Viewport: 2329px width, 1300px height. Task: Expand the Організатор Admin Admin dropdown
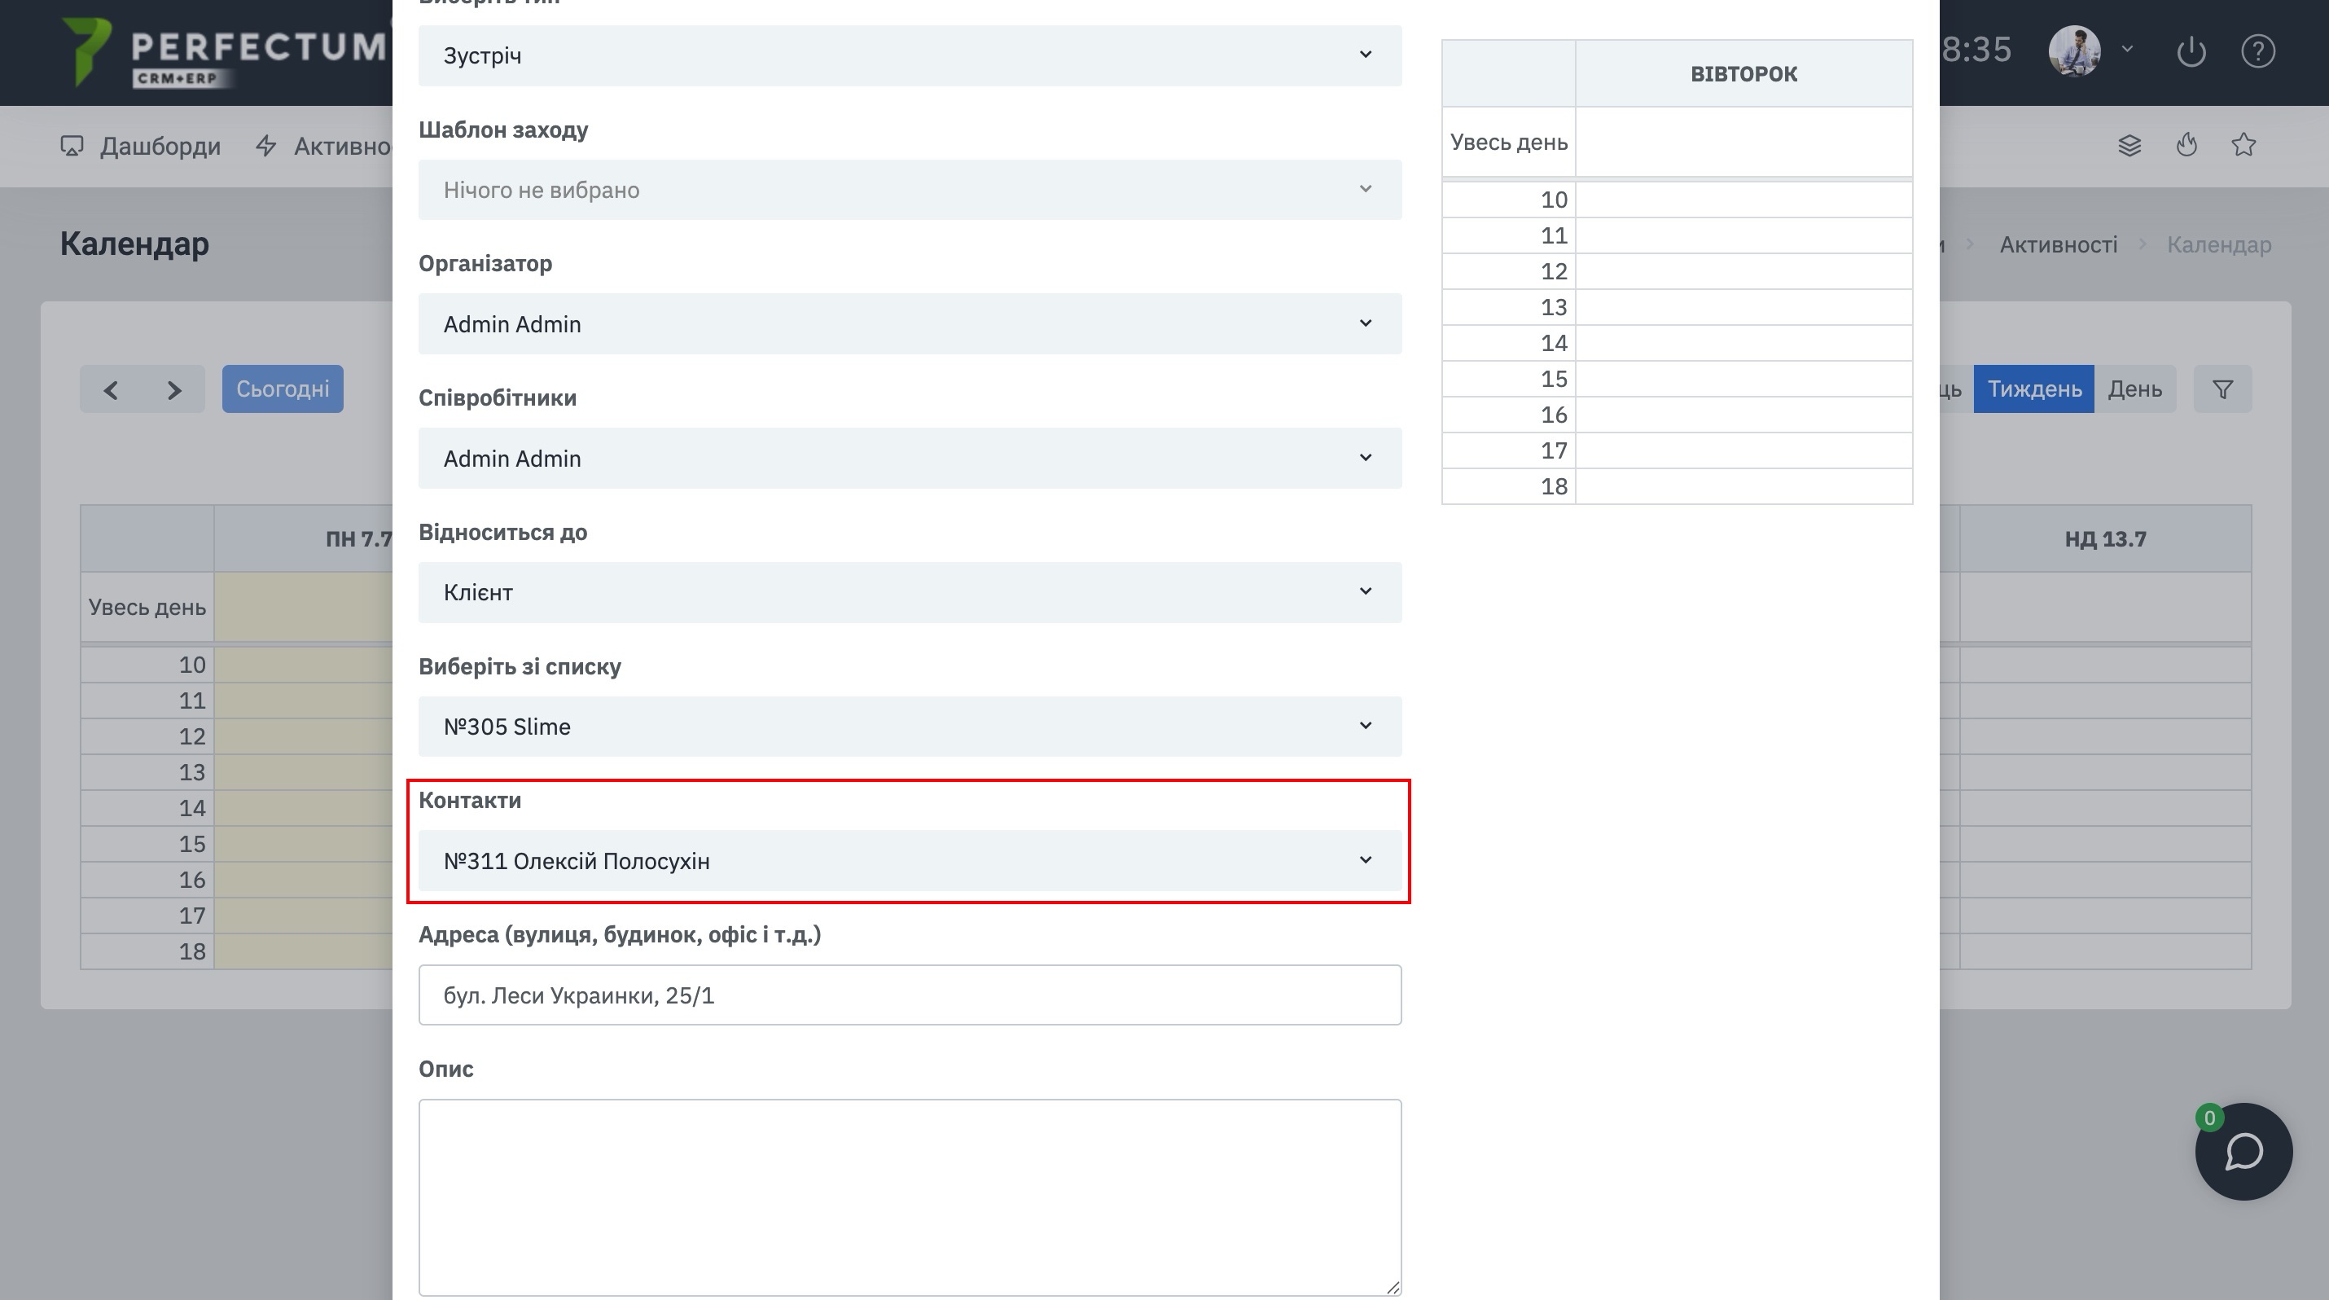pyautogui.click(x=910, y=323)
